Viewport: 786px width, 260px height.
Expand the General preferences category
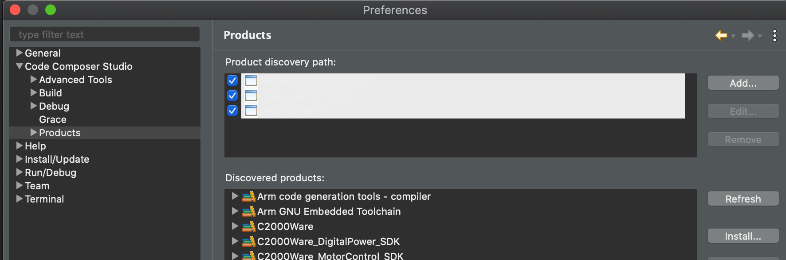coord(20,53)
